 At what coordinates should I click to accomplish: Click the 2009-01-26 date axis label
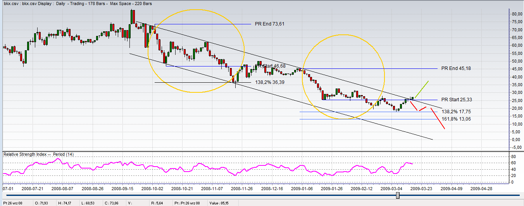coord(332,189)
